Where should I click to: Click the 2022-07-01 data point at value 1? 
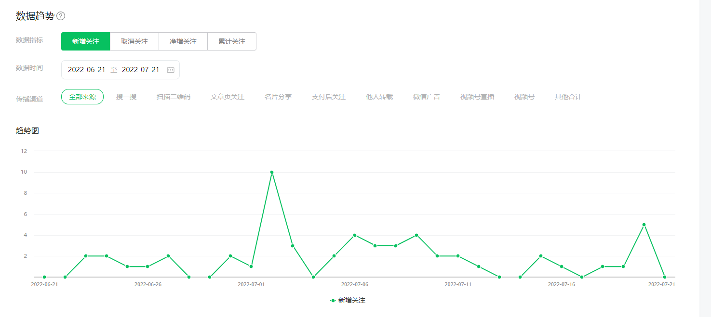coord(251,266)
